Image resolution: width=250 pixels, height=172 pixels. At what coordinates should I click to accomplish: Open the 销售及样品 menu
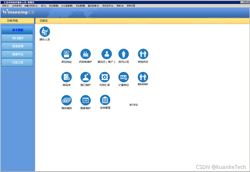point(31,6)
